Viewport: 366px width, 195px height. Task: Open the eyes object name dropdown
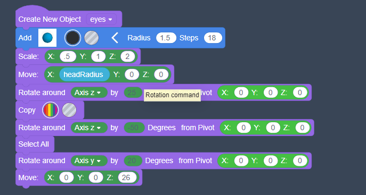coord(101,19)
